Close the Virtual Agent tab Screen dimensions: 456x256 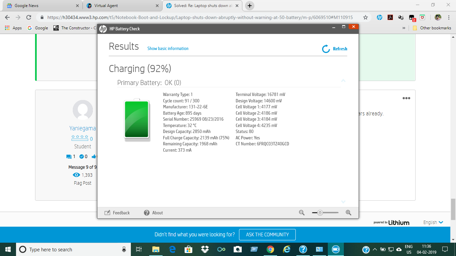click(x=157, y=6)
